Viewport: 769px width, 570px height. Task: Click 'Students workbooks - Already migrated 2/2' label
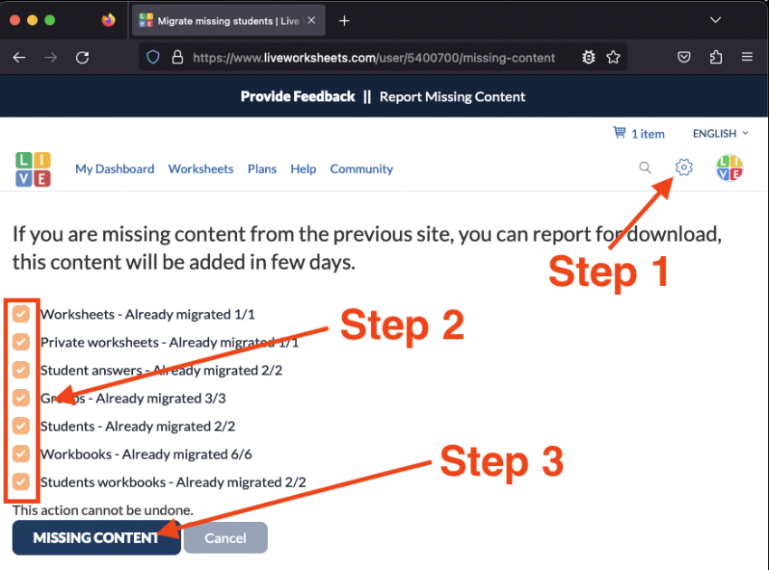(173, 482)
